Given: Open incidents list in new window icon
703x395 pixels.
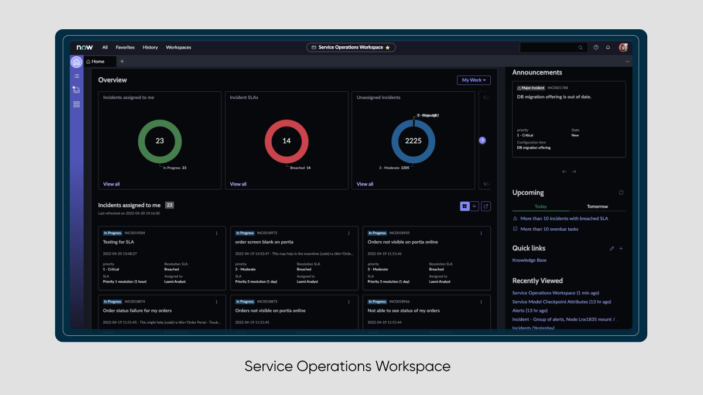Looking at the screenshot, I should [486, 206].
